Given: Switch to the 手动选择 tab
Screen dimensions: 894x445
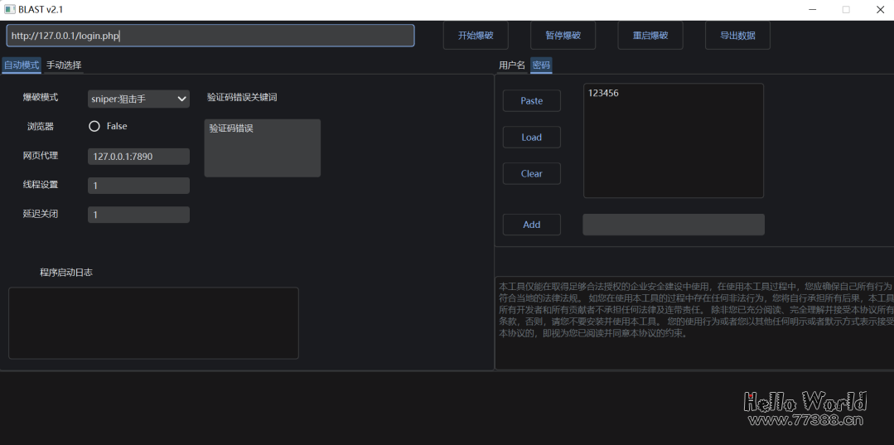Looking at the screenshot, I should pos(64,65).
